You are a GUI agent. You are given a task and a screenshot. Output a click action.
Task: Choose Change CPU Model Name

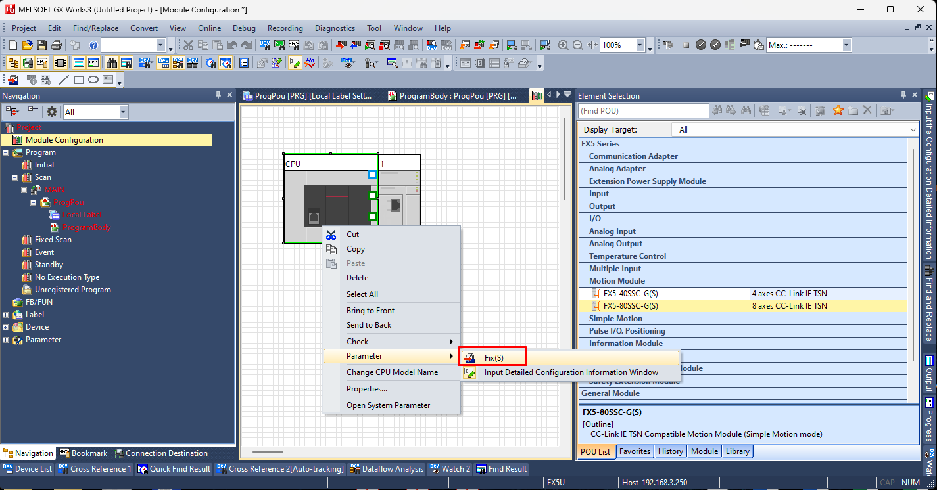pyautogui.click(x=391, y=372)
